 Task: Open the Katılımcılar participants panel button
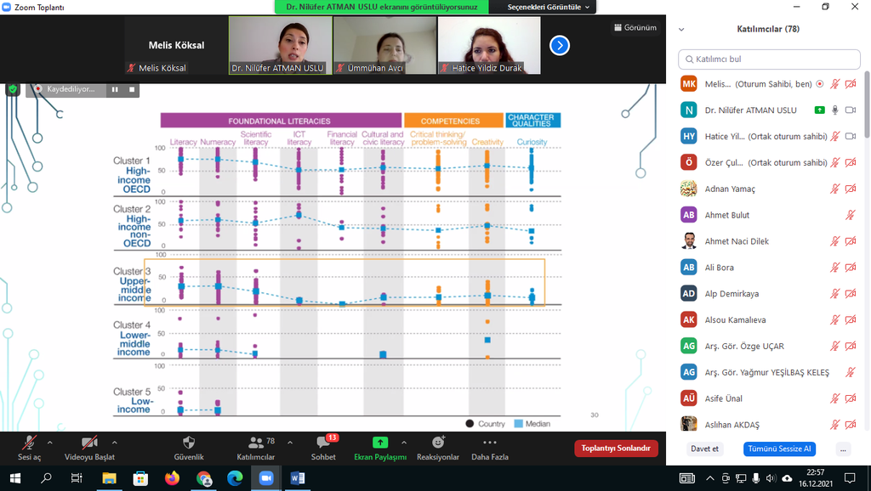[255, 443]
